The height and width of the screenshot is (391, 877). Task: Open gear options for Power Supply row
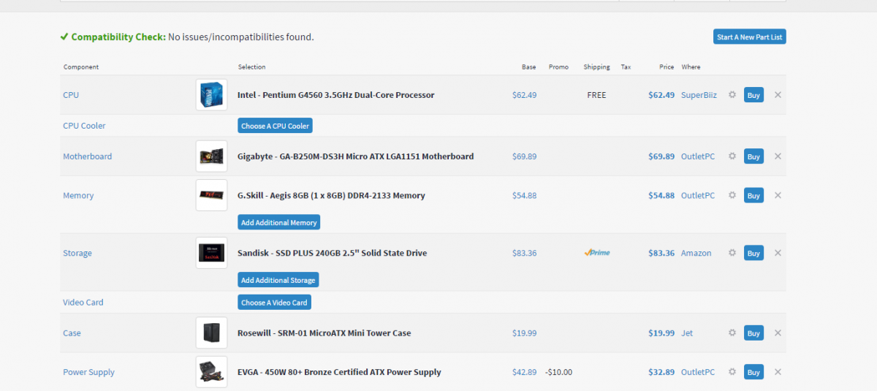point(732,372)
